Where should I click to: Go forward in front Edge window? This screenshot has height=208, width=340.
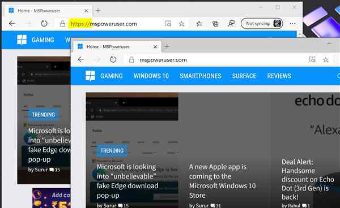tap(97, 59)
